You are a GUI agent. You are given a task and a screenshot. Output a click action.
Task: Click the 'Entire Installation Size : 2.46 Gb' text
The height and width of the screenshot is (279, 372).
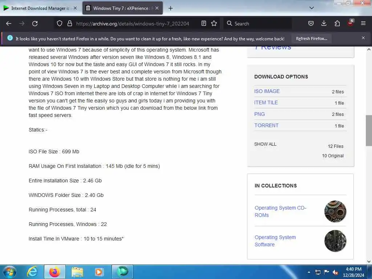[x=65, y=181]
